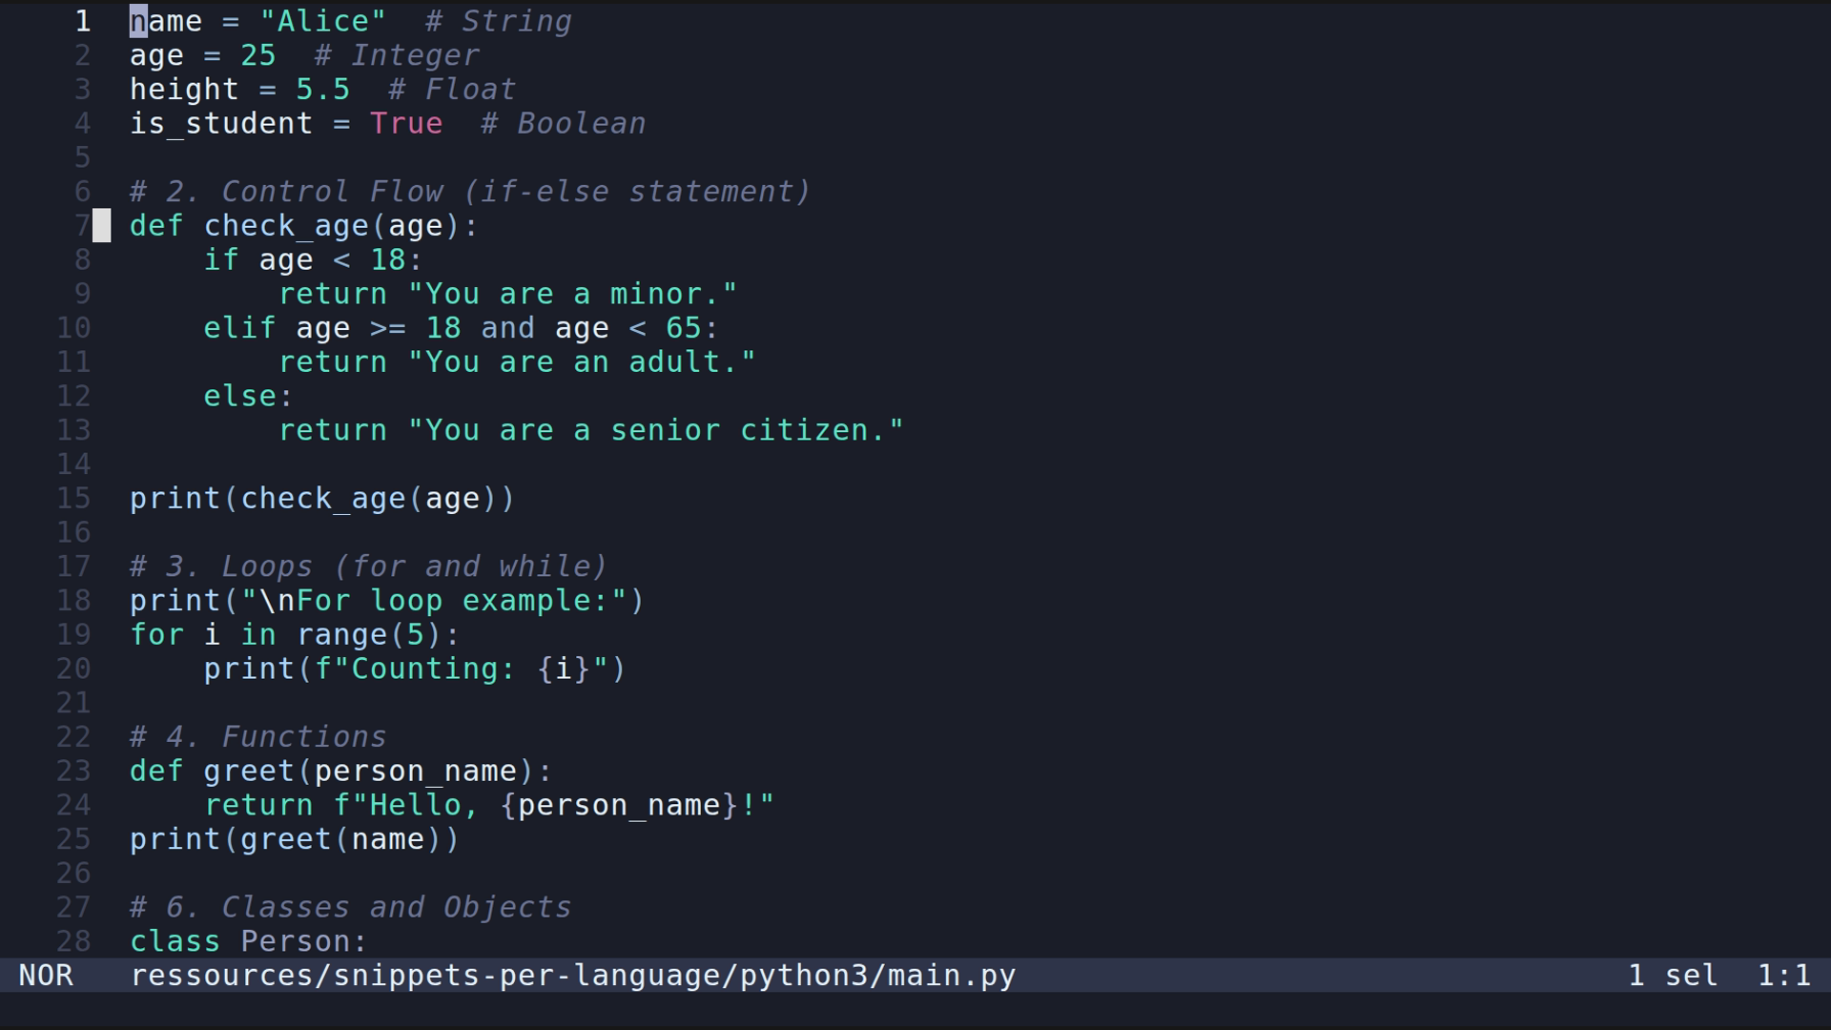Click the check_age function name definition
This screenshot has height=1030, width=1831.
click(x=288, y=225)
